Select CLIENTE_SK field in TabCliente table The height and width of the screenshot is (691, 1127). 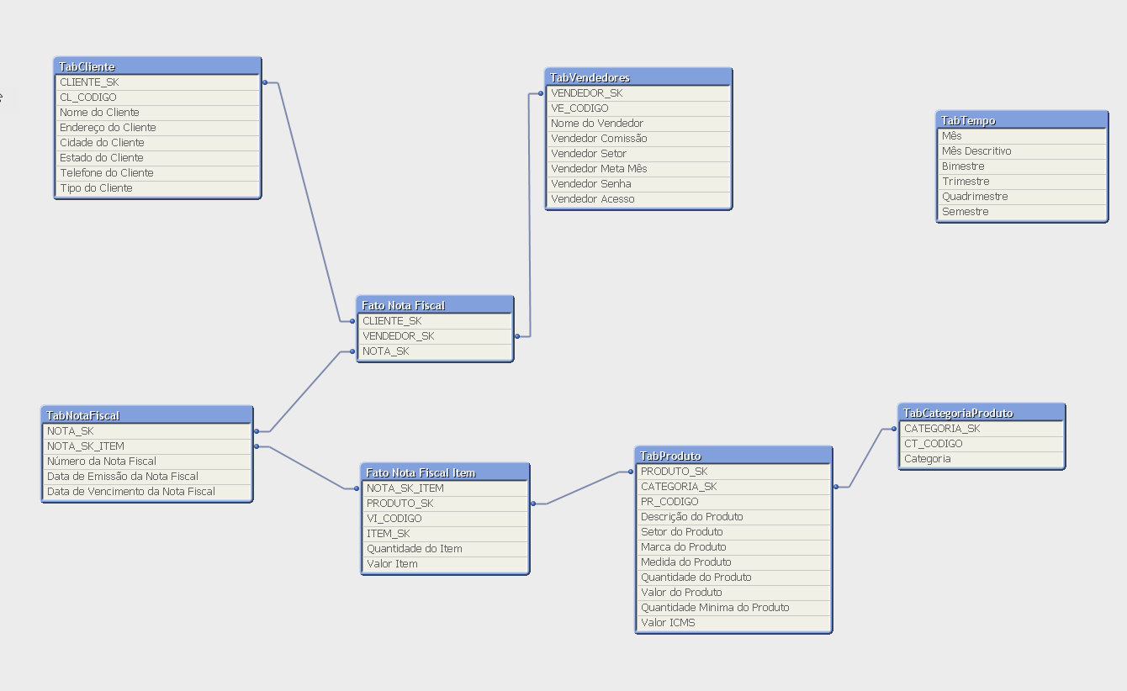[157, 82]
